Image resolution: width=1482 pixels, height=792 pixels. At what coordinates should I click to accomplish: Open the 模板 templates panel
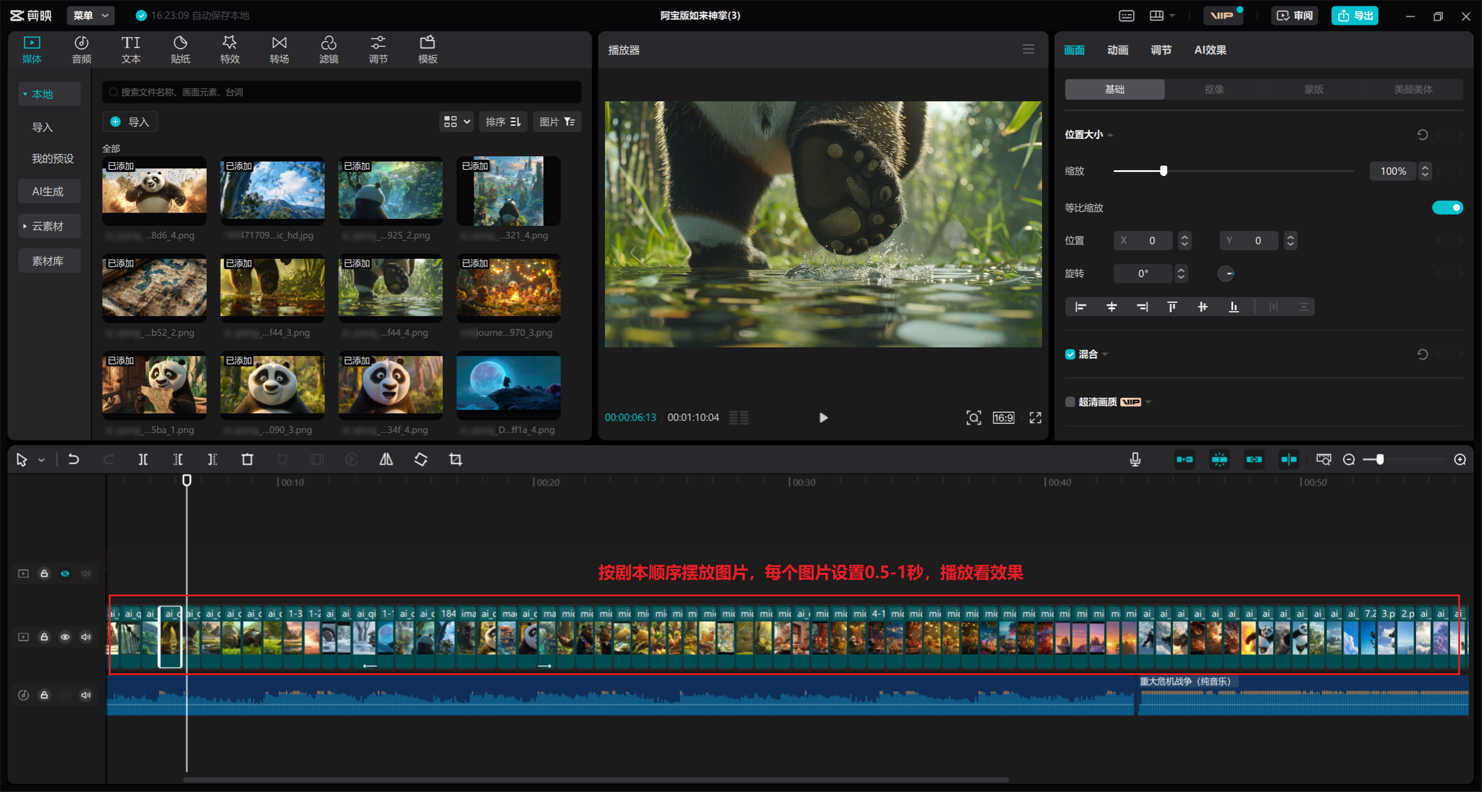(x=428, y=50)
